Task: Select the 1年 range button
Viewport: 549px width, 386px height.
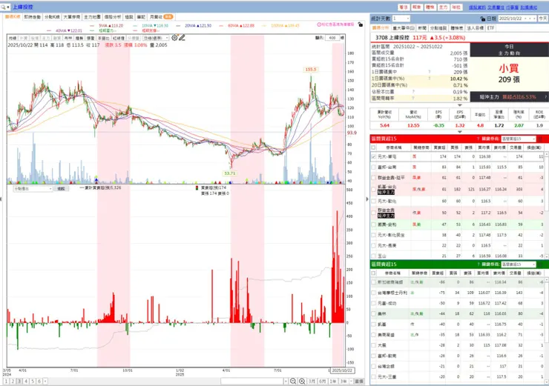Action: [x=333, y=382]
